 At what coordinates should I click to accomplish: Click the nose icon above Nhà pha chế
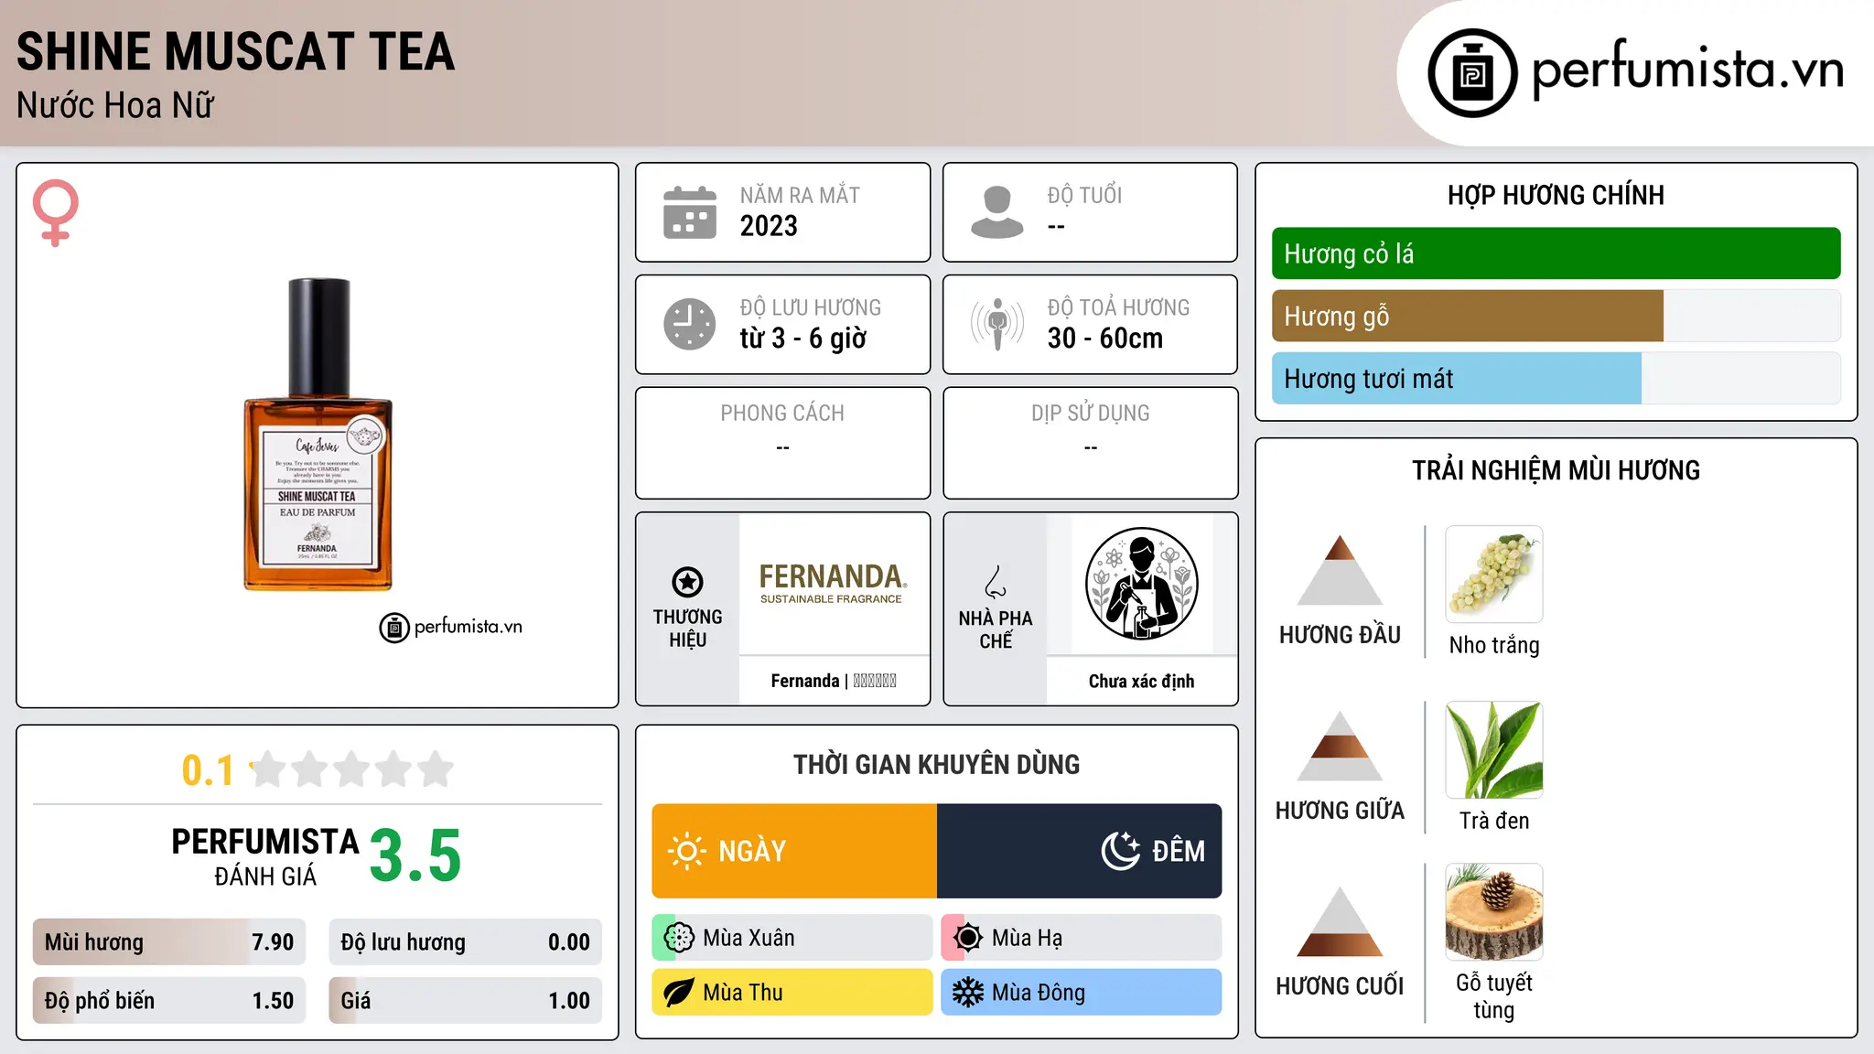[996, 582]
